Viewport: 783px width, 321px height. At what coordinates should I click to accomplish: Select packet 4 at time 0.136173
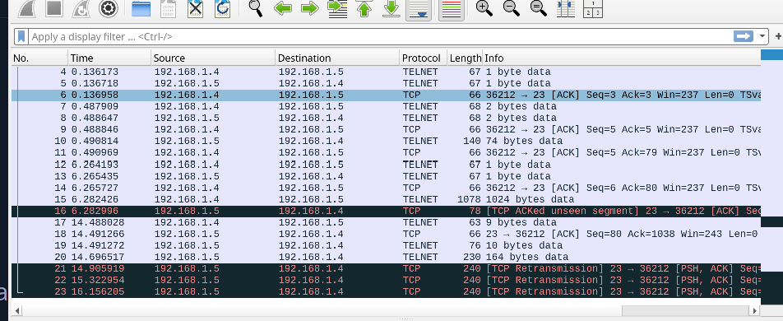tap(386, 72)
